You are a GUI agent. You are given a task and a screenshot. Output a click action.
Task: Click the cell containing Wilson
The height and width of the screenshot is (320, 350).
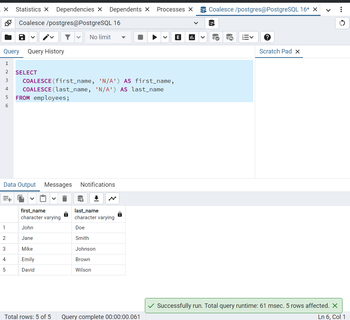pos(99,270)
